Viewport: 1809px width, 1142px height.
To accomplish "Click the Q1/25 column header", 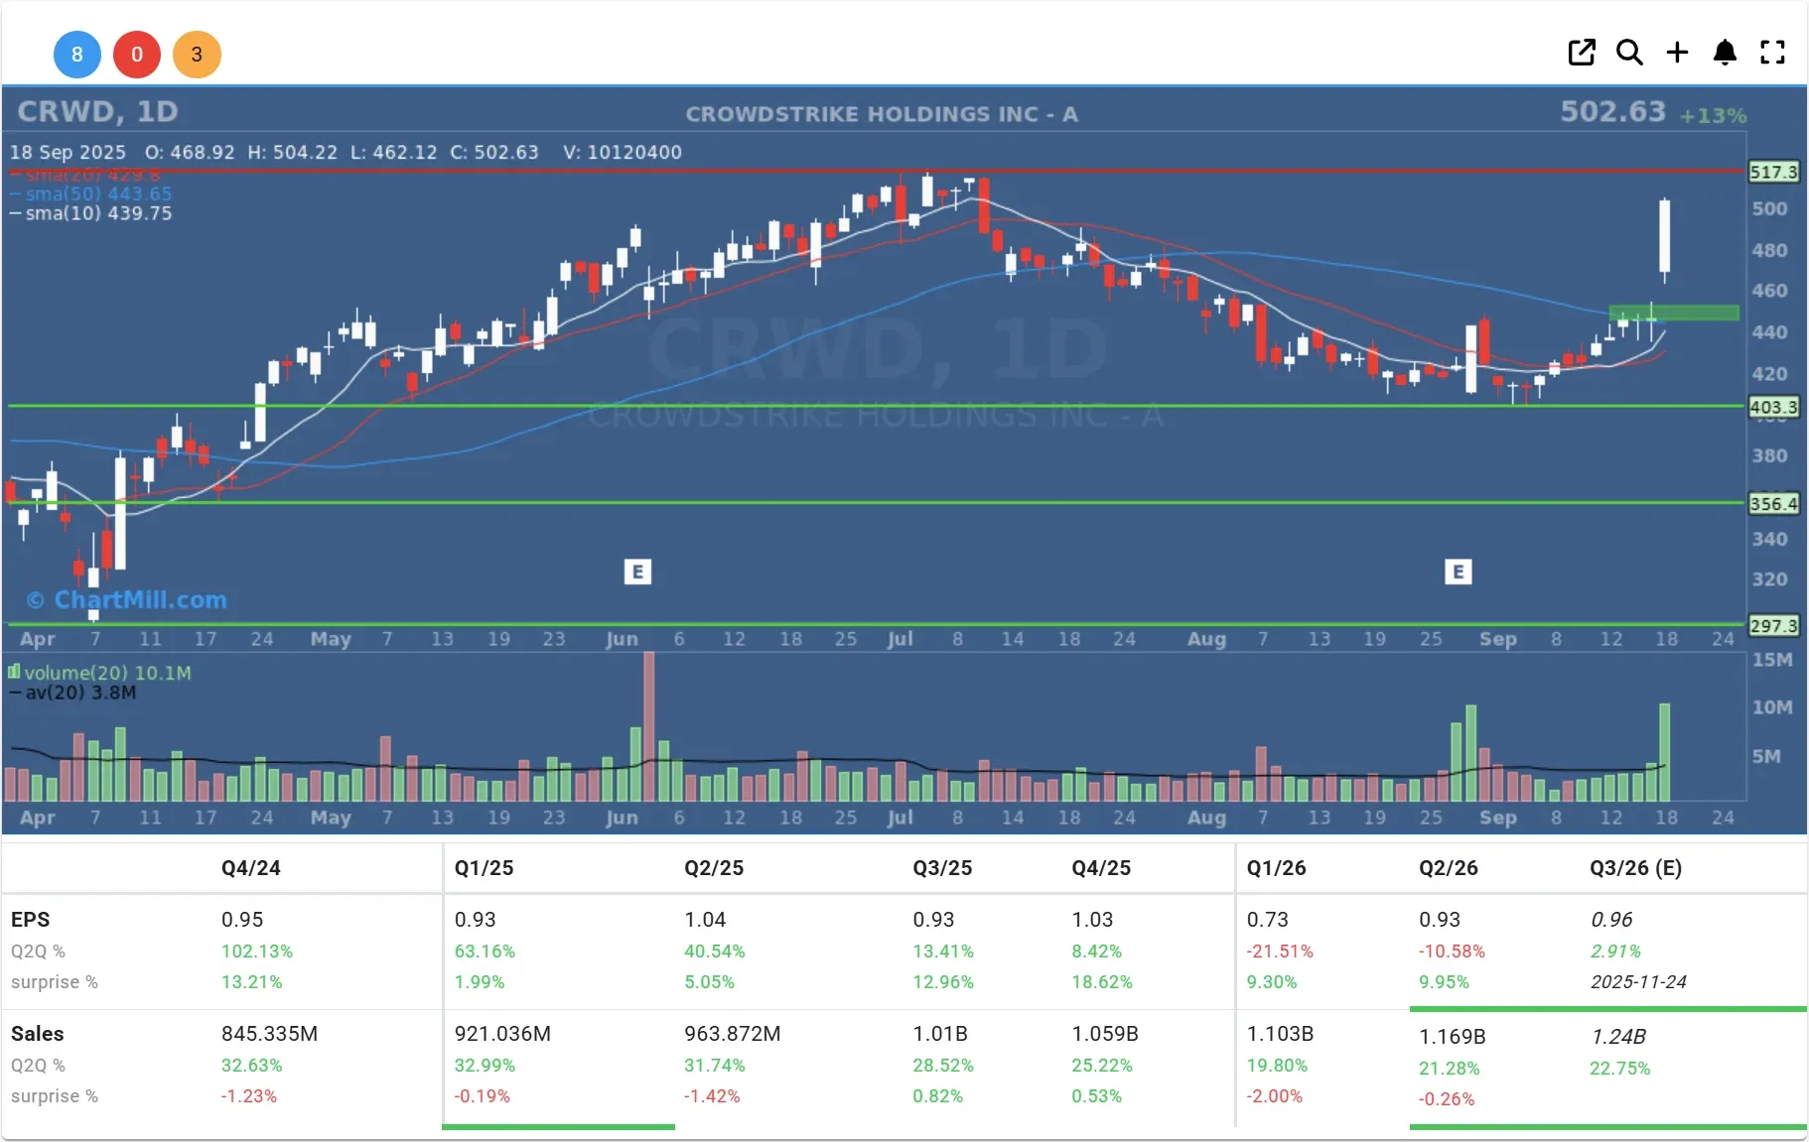I will pos(485,868).
